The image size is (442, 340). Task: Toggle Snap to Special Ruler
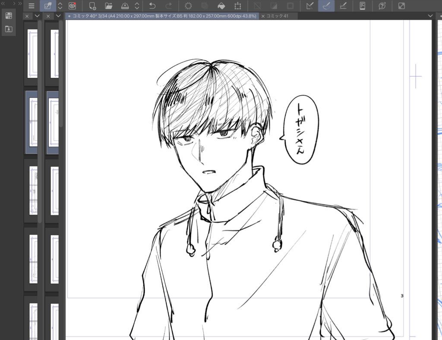[326, 6]
